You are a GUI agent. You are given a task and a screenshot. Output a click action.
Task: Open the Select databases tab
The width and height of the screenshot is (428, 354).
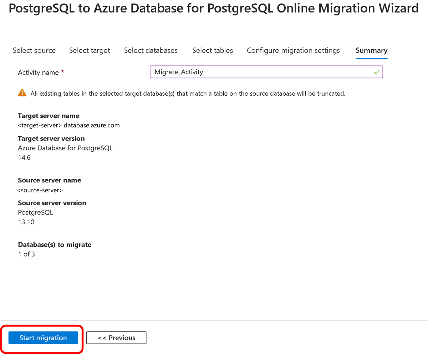point(151,50)
